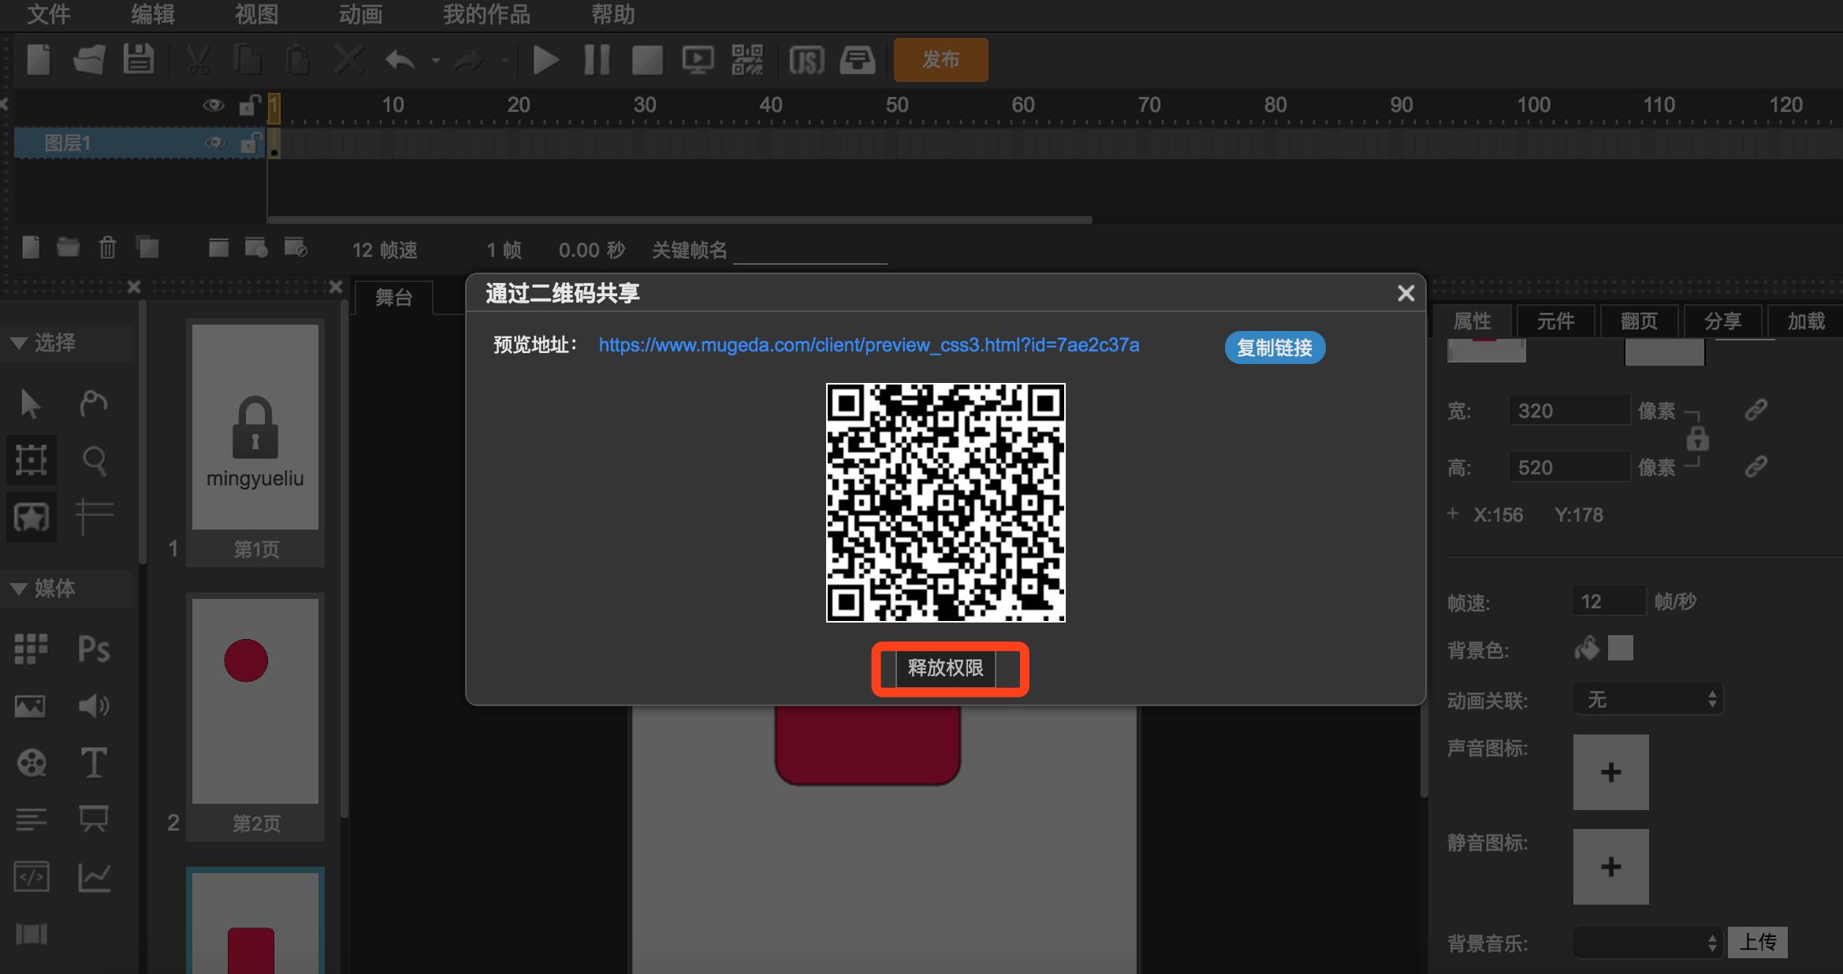1843x974 pixels.
Task: Click the speaker audio import icon
Action: click(94, 706)
